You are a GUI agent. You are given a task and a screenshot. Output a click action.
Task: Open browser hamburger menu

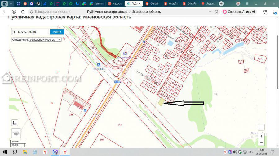click(x=247, y=3)
